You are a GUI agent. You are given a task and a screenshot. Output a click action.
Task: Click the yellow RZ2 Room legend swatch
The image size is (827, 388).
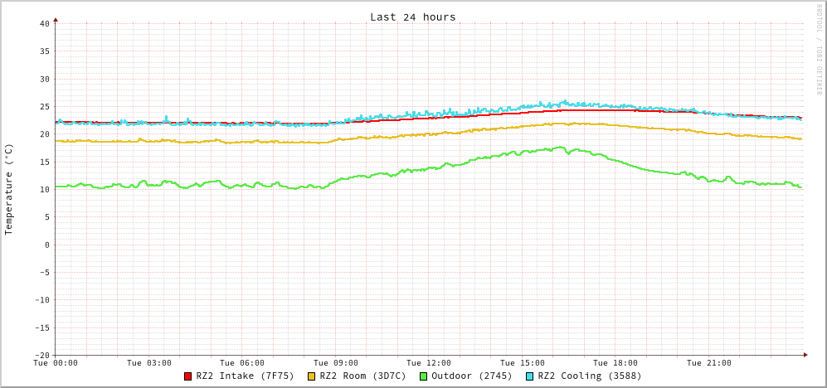pos(312,376)
